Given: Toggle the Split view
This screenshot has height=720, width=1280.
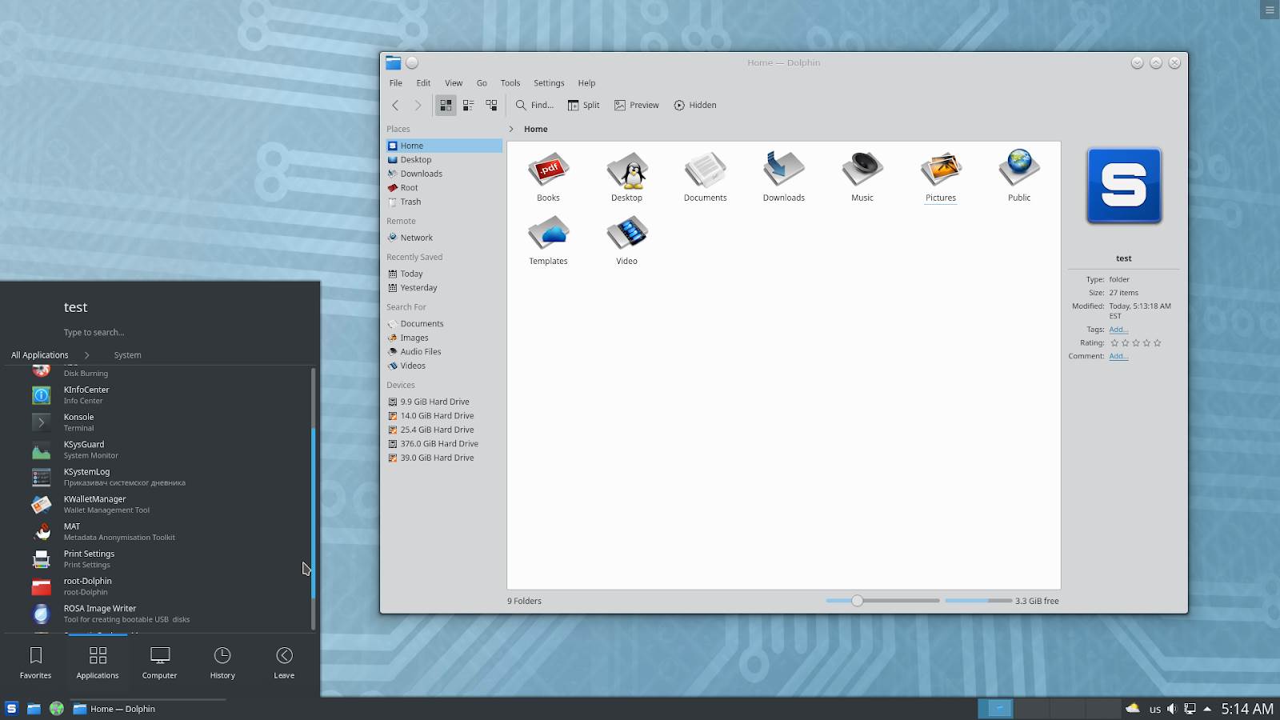Looking at the screenshot, I should [x=583, y=105].
